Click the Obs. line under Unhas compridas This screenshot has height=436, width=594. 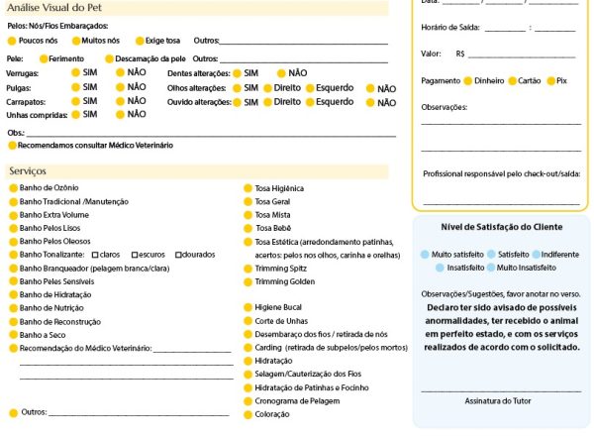click(212, 133)
